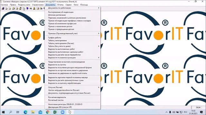Open Ведомость на льготы
The image size is (206, 115).
(x=73, y=65)
